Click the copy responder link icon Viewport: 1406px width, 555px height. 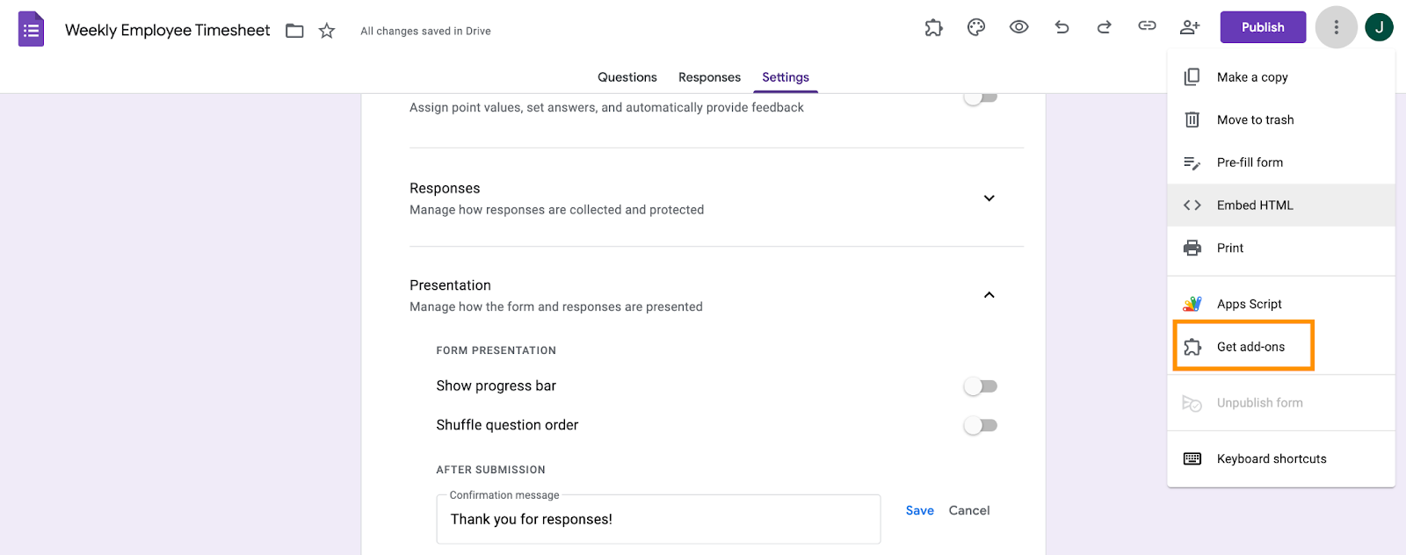[x=1147, y=26]
